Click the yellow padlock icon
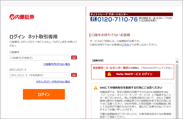 pyautogui.click(x=109, y=74)
